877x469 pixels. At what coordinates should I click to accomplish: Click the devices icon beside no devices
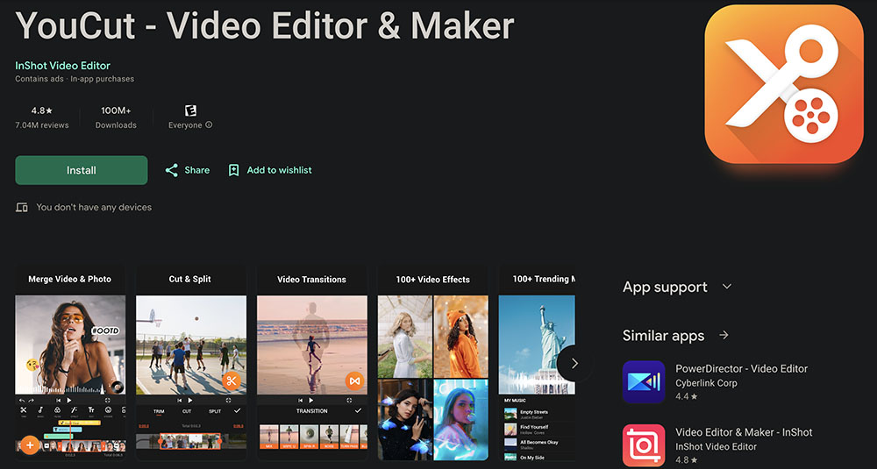click(22, 208)
